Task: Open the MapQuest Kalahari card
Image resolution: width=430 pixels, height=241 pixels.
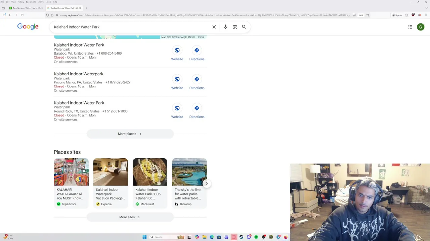Action: [150, 183]
